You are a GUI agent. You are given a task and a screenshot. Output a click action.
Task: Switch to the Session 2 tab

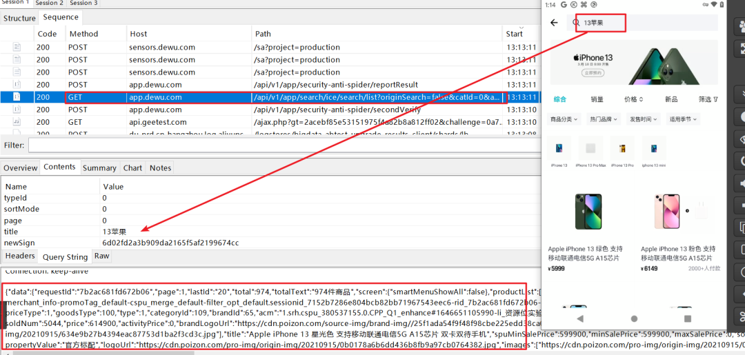point(50,3)
